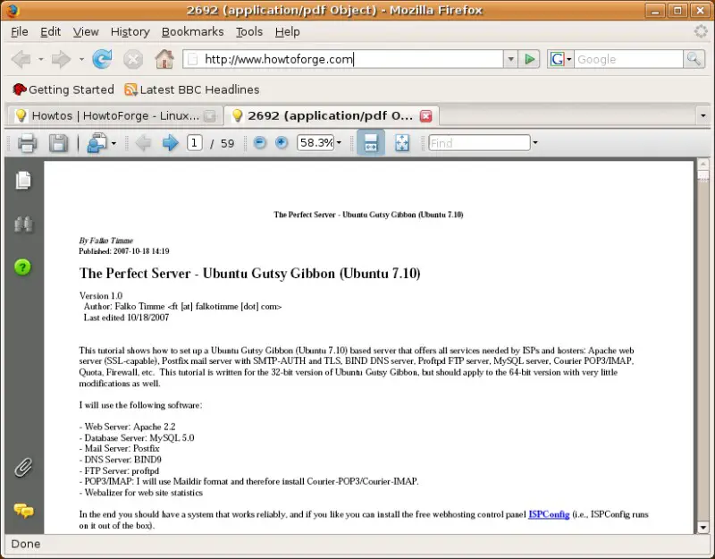Print the PDF document
The height and width of the screenshot is (559, 715).
click(27, 143)
